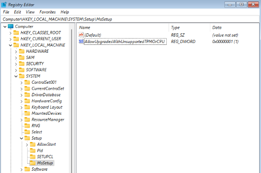Minimize the Registry Editor window
This screenshot has width=261, height=173.
(x=230, y=5)
